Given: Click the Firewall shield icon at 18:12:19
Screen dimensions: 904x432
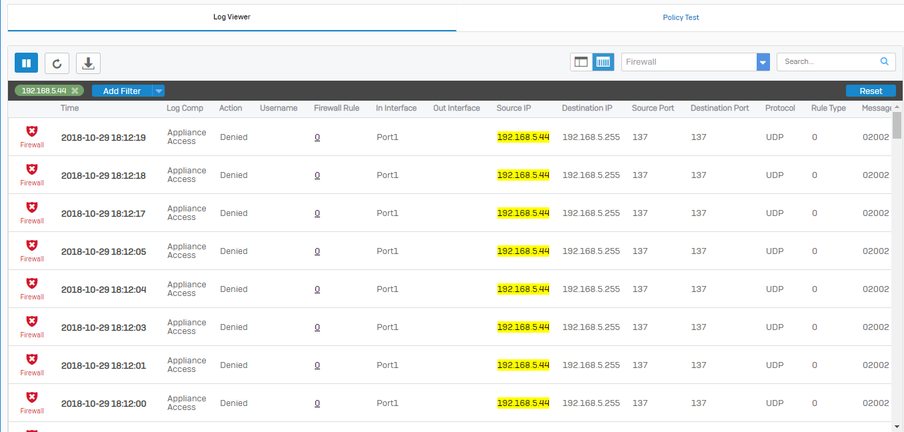Looking at the screenshot, I should click(32, 131).
